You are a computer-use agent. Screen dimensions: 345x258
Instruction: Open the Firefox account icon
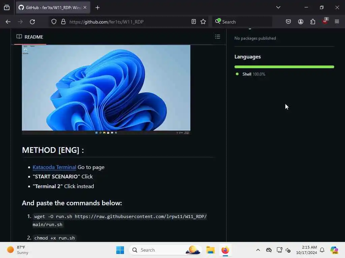tap(301, 21)
